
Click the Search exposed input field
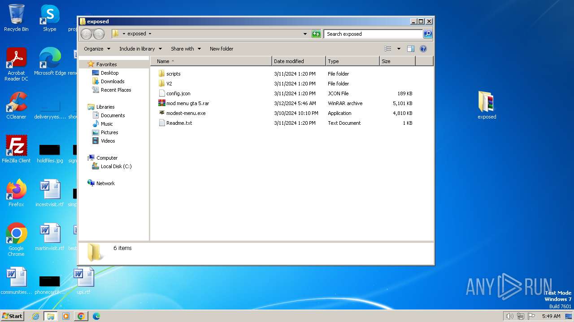(x=373, y=34)
